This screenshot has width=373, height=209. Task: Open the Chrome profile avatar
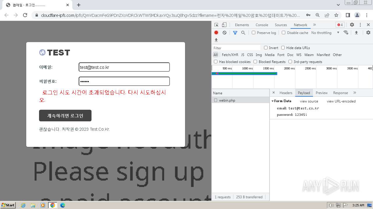[357, 15]
